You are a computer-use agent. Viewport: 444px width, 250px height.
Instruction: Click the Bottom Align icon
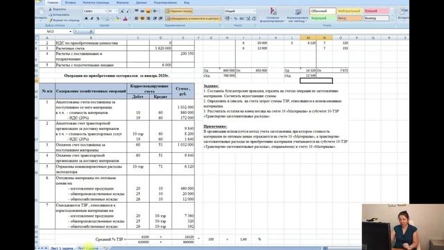148,11
